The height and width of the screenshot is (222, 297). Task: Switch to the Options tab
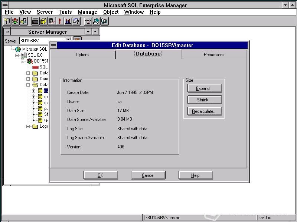tap(82, 55)
